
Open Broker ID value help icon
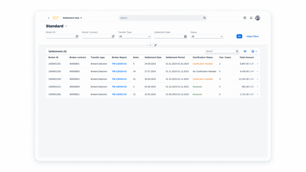tap(77, 36)
